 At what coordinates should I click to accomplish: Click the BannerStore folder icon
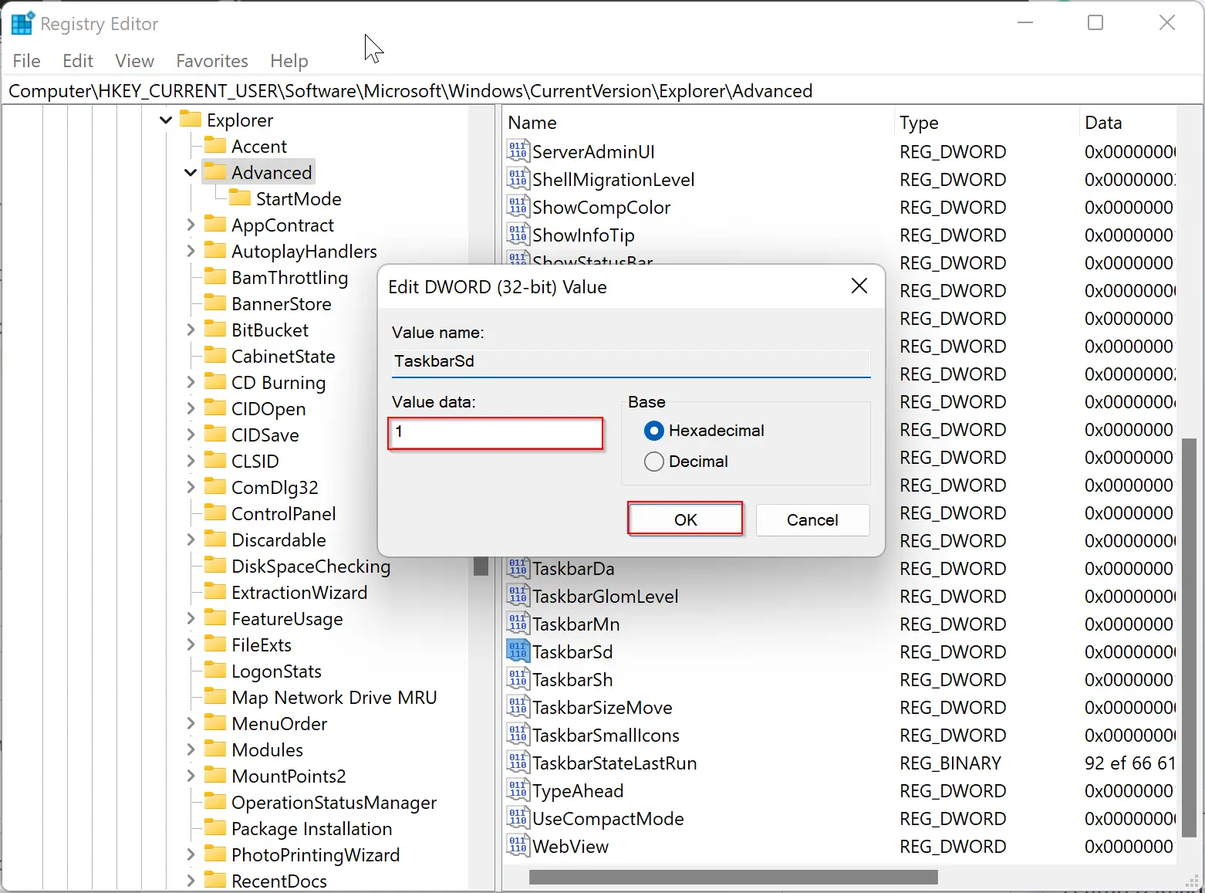tap(215, 303)
